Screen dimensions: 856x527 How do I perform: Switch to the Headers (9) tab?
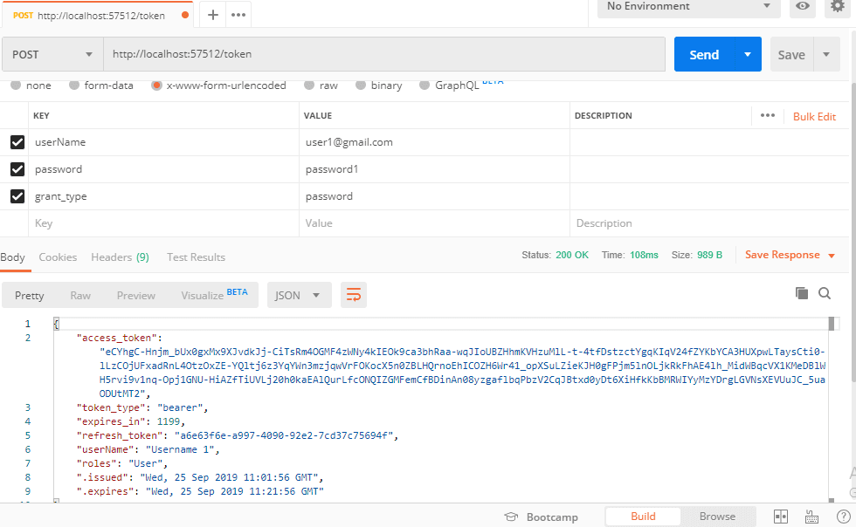tap(120, 257)
